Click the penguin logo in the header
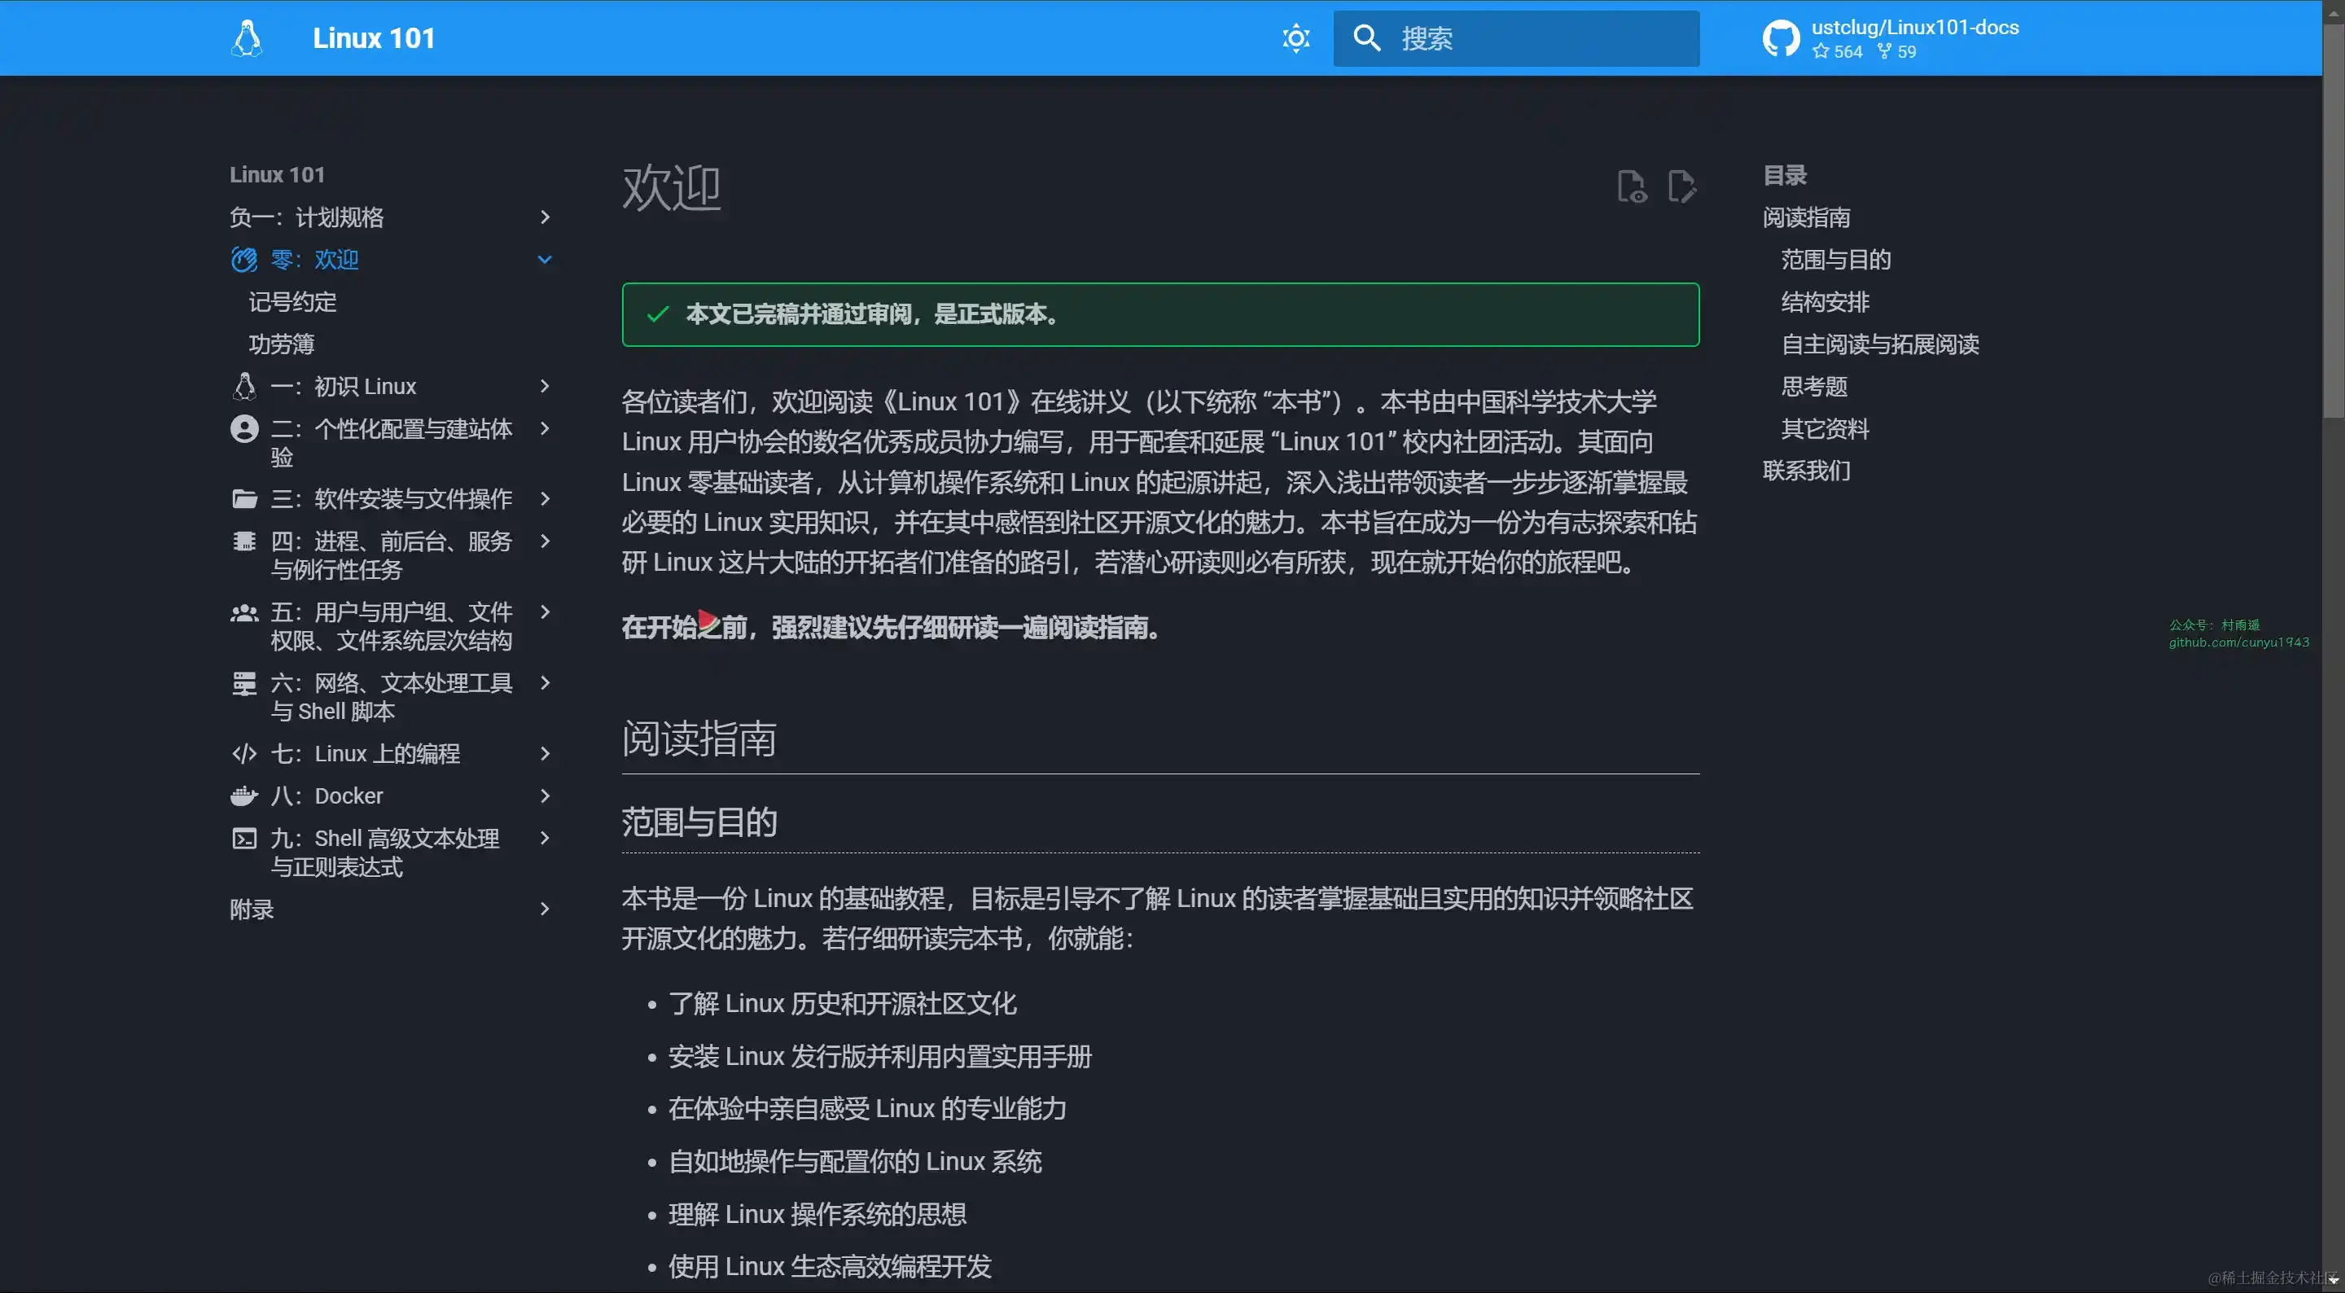 pos(247,38)
